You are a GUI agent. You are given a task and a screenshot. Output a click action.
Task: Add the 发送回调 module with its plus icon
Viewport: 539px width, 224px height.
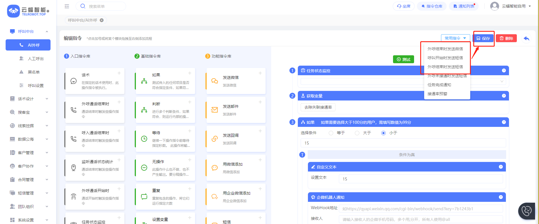pyautogui.click(x=260, y=131)
